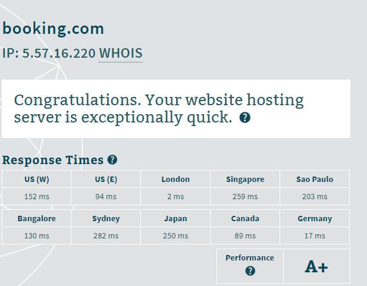This screenshot has height=286, width=367.
Task: Click the Singapore column header
Action: tap(245, 180)
